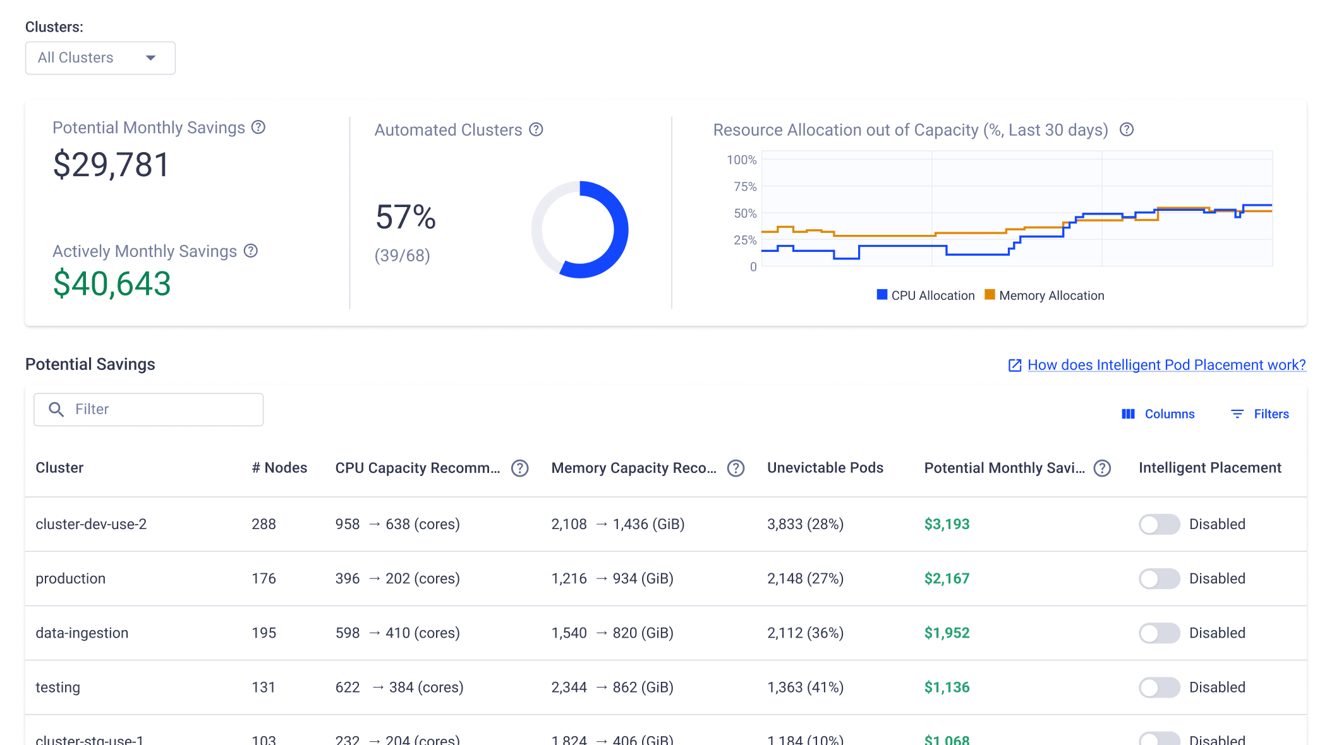This screenshot has height=745, width=1327.
Task: Open the Filters panel
Action: pyautogui.click(x=1260, y=414)
